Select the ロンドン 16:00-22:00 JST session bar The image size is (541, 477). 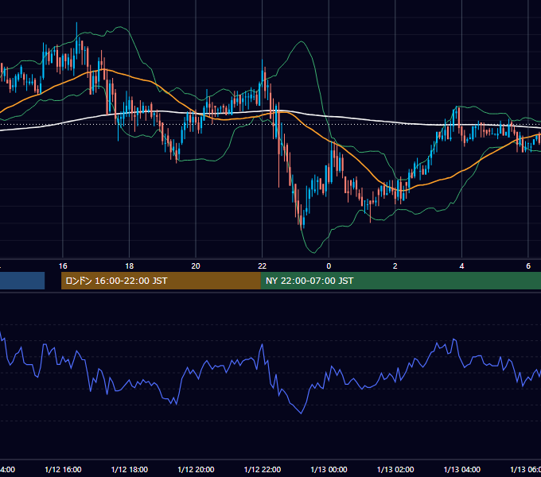161,281
